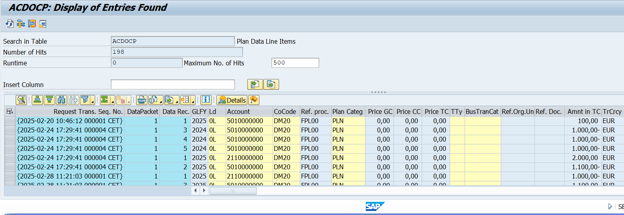624x215 pixels.
Task: Sort the table in ascending order
Action: click(x=37, y=100)
